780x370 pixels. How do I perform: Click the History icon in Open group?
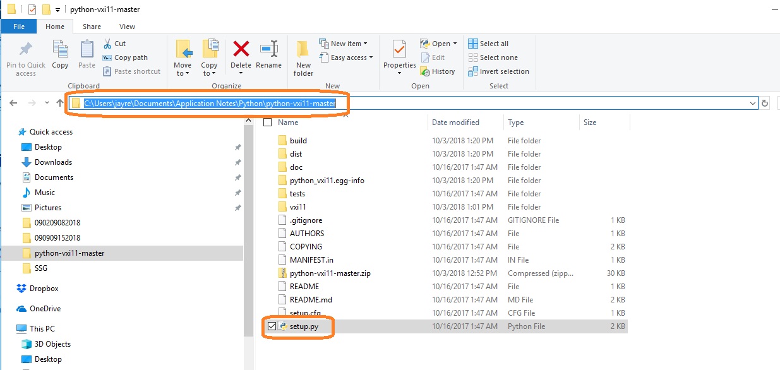[x=425, y=71]
